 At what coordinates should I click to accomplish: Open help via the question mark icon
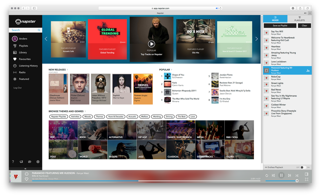pyautogui.click(x=13, y=161)
